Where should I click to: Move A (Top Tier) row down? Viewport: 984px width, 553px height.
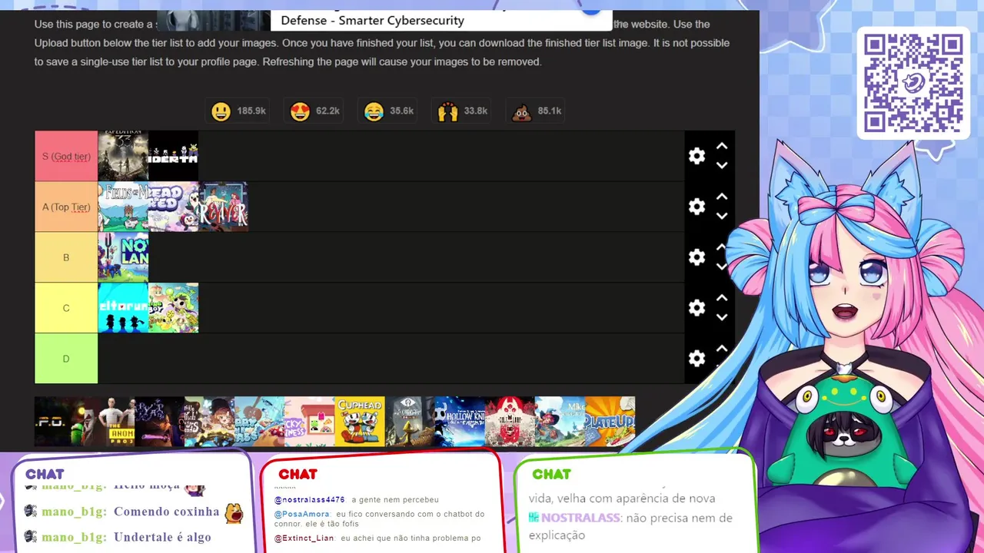722,216
